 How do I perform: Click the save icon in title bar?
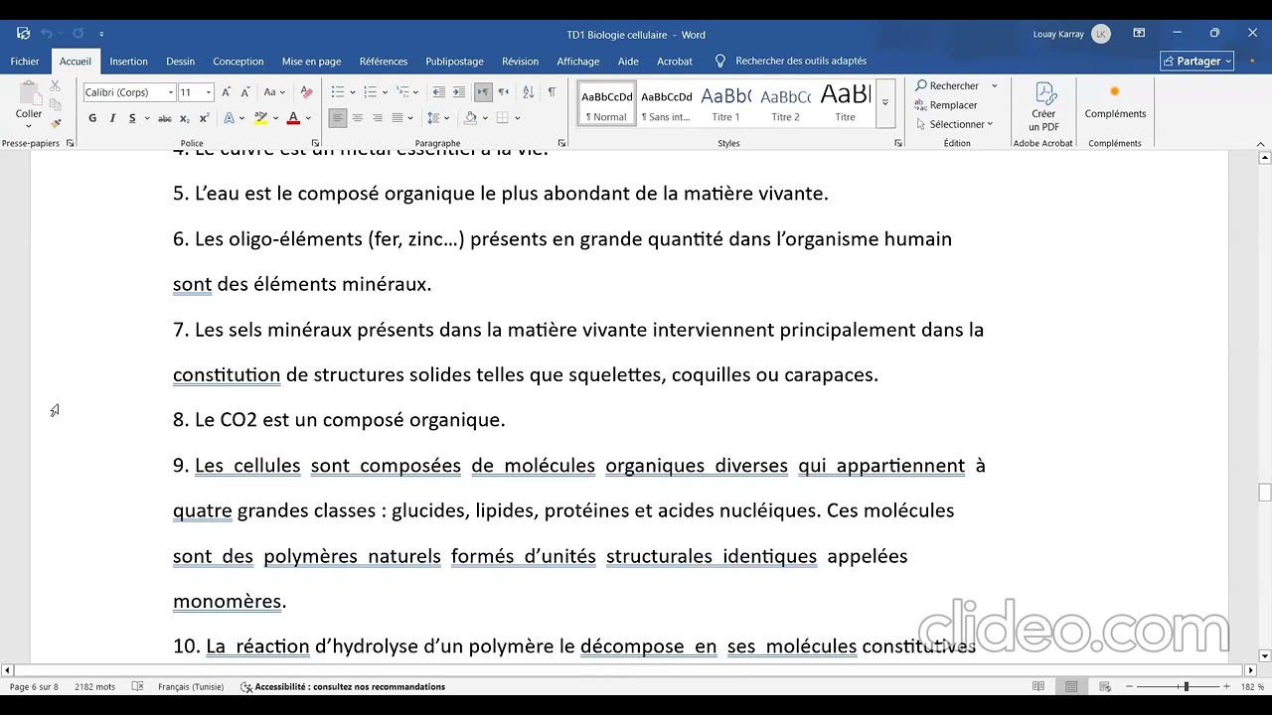(24, 34)
